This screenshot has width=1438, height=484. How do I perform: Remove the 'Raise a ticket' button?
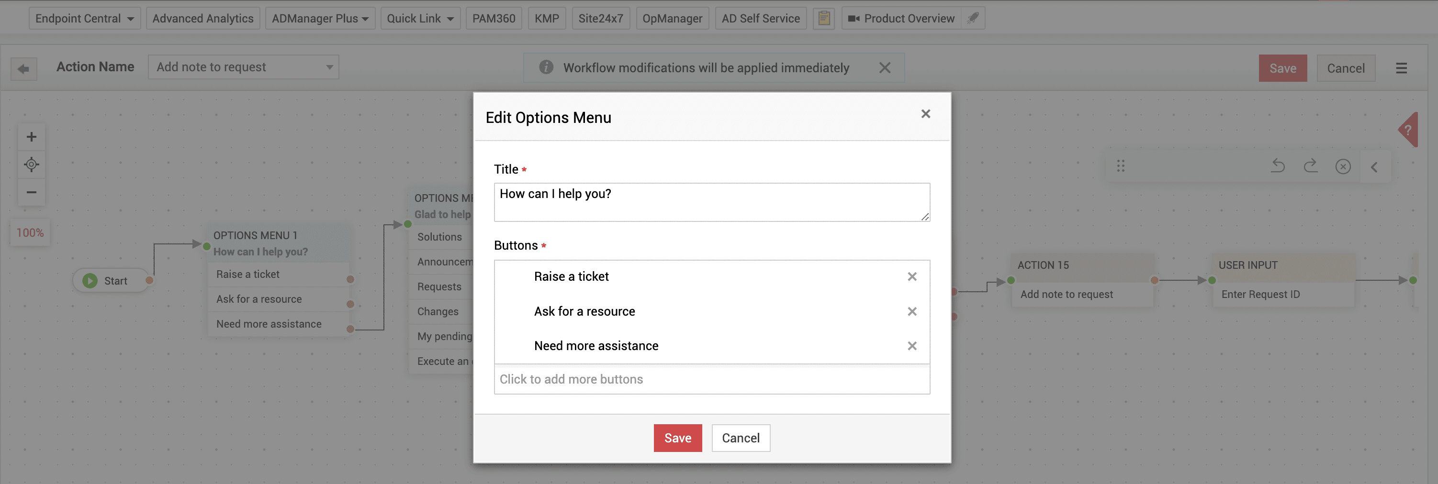click(911, 276)
